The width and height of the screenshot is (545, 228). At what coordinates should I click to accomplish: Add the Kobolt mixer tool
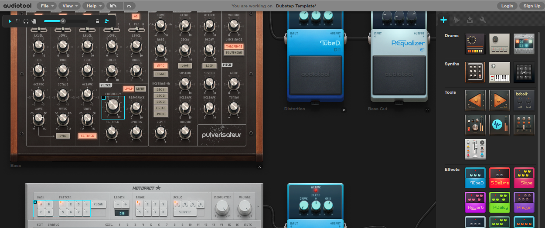pos(524,101)
